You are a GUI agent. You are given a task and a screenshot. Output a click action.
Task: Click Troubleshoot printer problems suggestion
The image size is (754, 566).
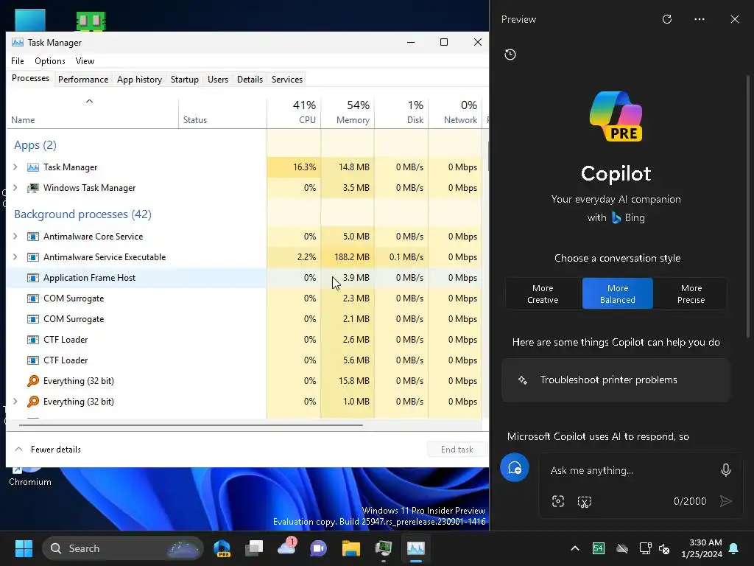pos(616,380)
